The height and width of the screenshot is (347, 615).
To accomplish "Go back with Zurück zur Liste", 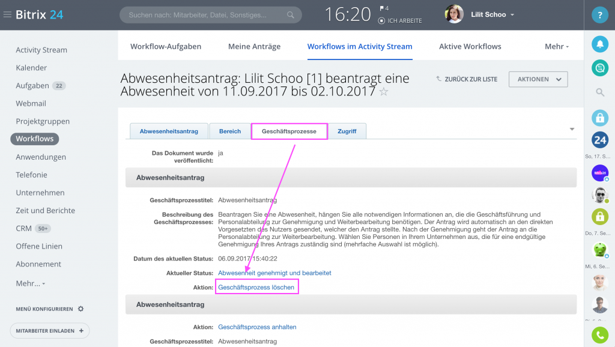I will 467,79.
